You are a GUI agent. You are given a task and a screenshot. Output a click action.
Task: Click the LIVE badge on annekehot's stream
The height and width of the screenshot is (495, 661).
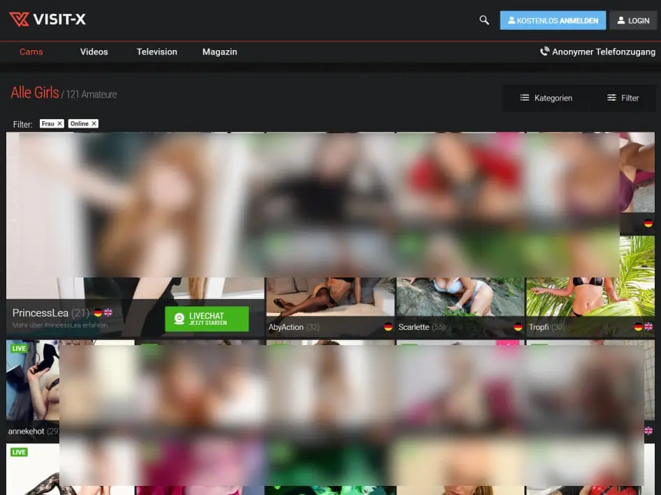[18, 348]
